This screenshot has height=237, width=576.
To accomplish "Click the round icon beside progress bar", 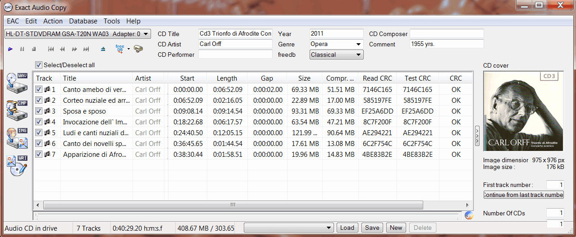I will [469, 215].
